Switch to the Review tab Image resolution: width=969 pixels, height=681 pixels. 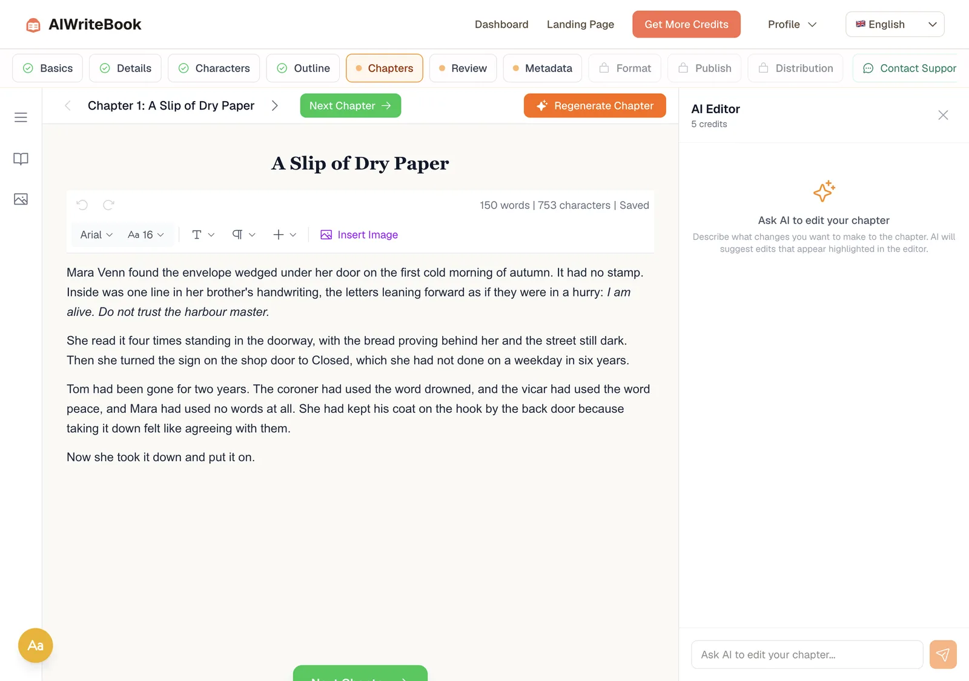pos(463,68)
